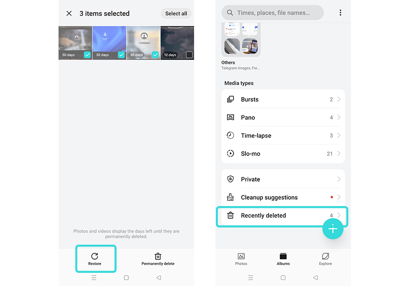This screenshot has height=286, width=400.
Task: Expand the Pano row chevron
Action: 339,117
